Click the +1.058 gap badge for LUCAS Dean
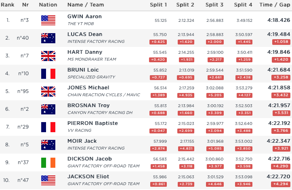Viewport: 292px width, 190px height. click(x=281, y=42)
